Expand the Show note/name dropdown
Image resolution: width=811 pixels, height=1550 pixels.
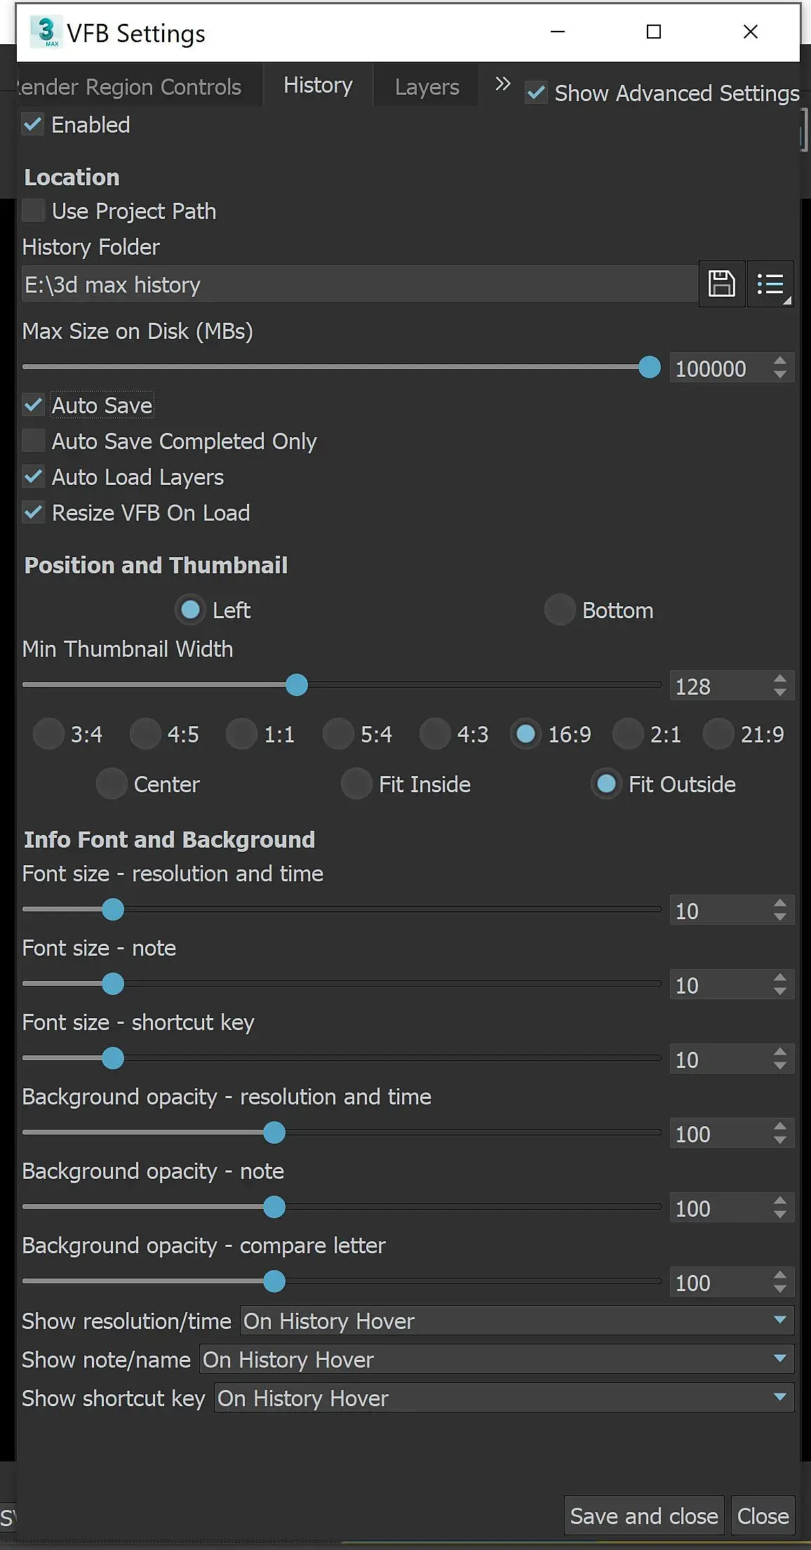[x=496, y=1359]
